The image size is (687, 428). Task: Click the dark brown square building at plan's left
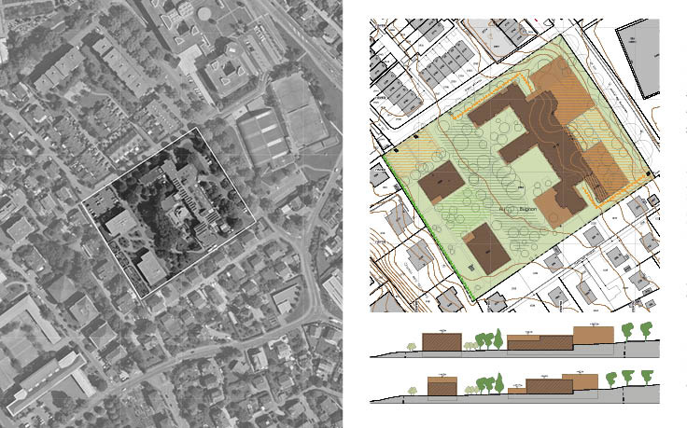tap(440, 182)
